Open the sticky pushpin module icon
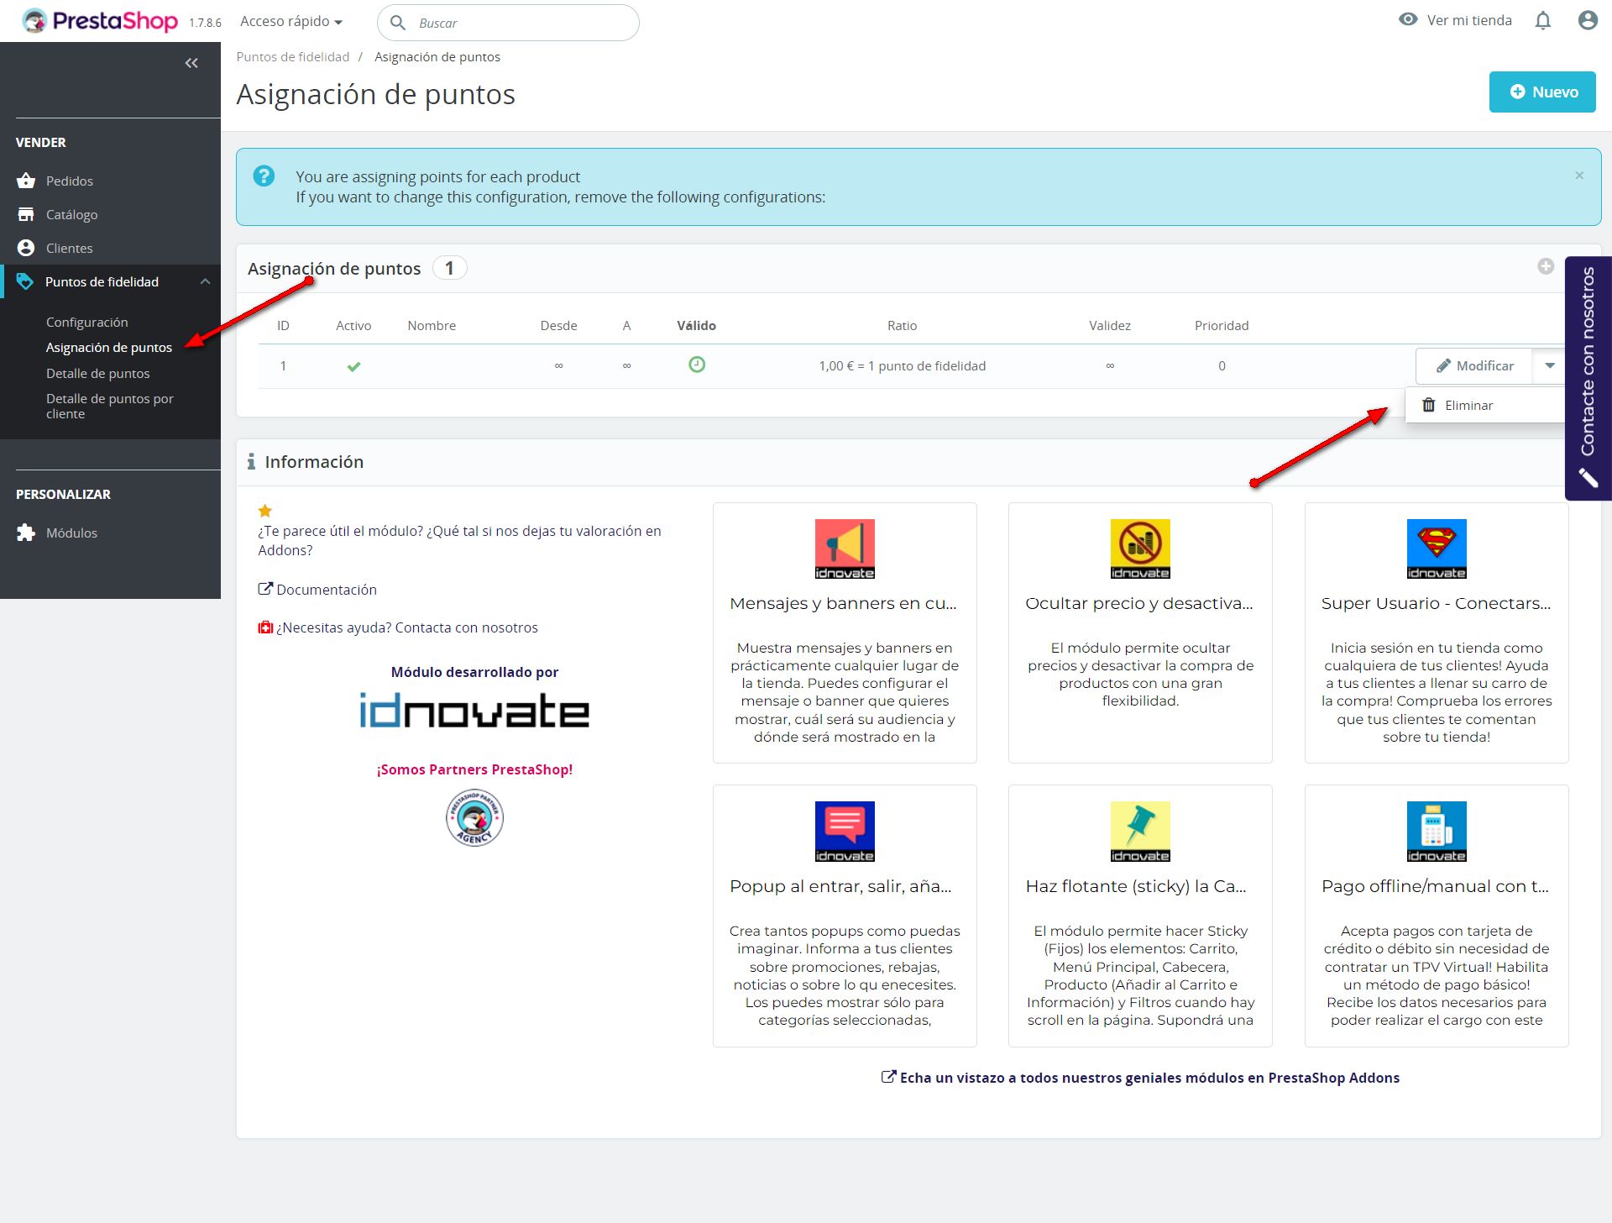Screen dimensions: 1612x1223 coord(1139,831)
